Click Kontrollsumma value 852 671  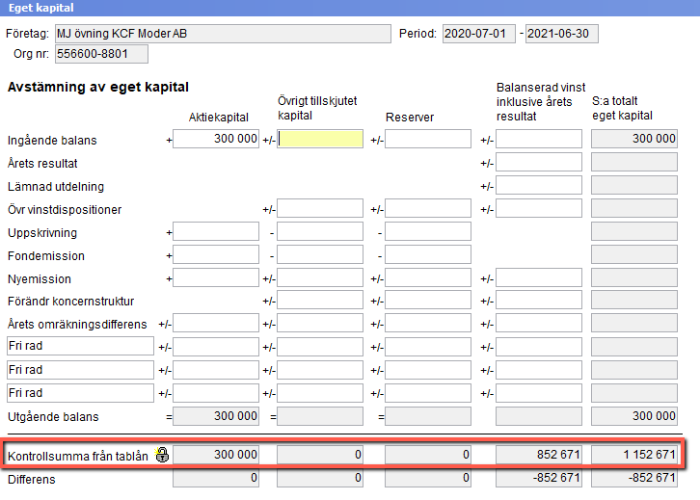[x=539, y=455]
